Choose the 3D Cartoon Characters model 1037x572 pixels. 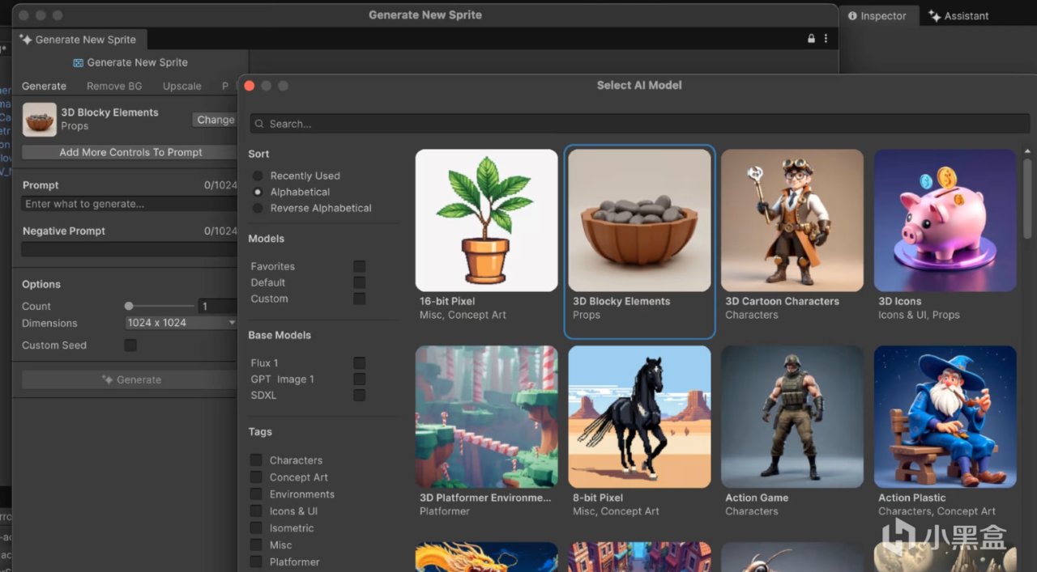(x=792, y=220)
